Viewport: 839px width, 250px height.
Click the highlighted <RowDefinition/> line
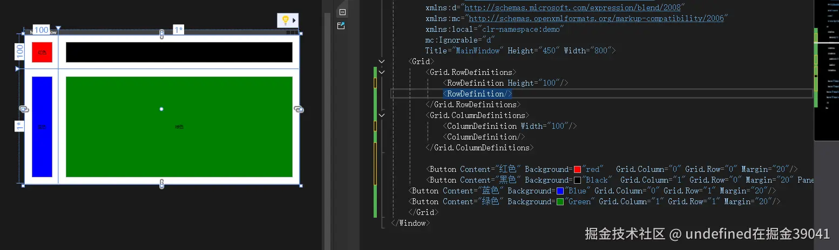(x=477, y=94)
